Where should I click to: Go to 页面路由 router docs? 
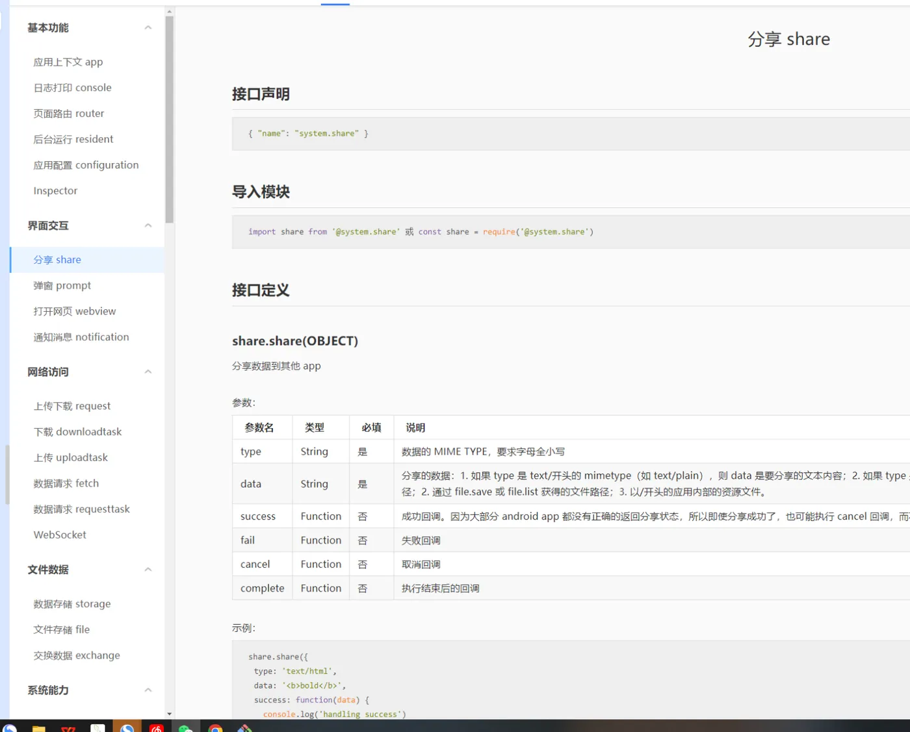pos(68,114)
